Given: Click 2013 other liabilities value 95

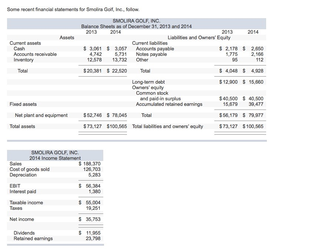Looking at the screenshot, I should click(x=235, y=60).
